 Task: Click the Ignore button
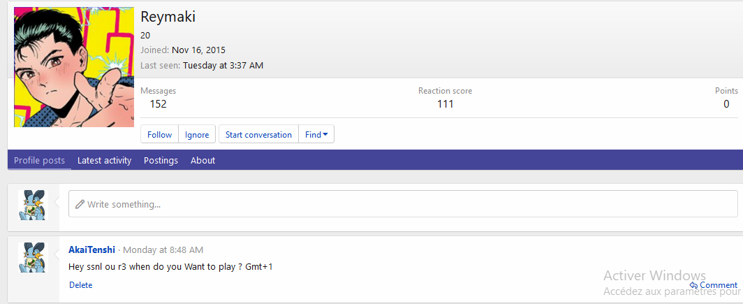click(197, 134)
